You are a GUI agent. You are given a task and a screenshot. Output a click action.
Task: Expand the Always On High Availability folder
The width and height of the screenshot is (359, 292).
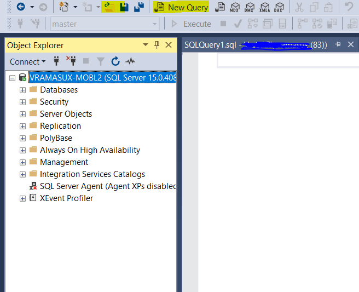(22, 150)
